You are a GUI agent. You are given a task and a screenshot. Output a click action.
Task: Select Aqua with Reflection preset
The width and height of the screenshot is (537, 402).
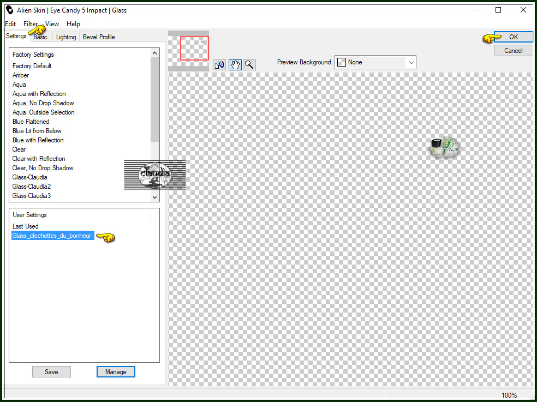[x=39, y=94]
